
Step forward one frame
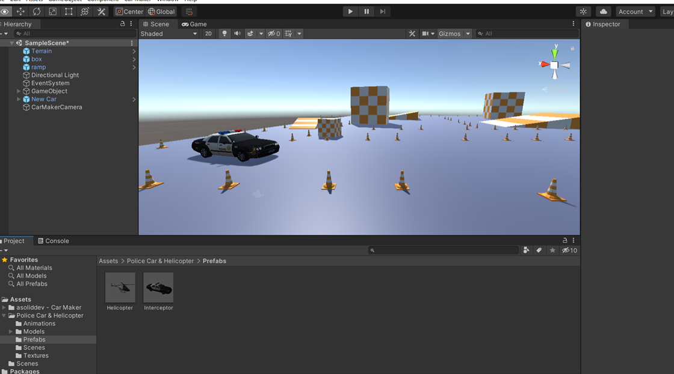pyautogui.click(x=383, y=11)
